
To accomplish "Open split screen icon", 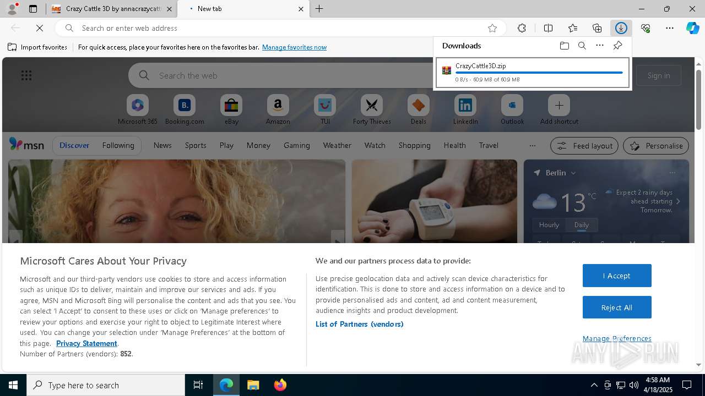I will point(548,28).
